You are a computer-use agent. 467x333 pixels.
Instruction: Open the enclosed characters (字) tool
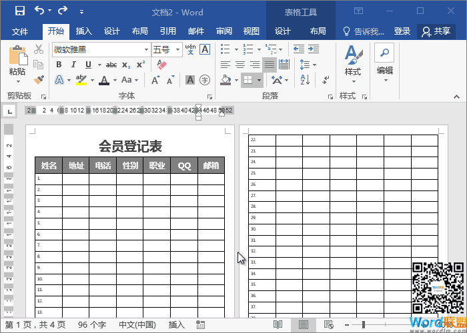point(205,80)
